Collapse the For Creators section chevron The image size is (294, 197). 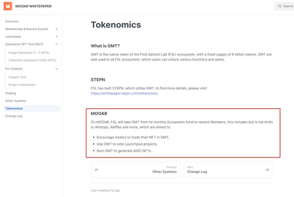coord(57,69)
